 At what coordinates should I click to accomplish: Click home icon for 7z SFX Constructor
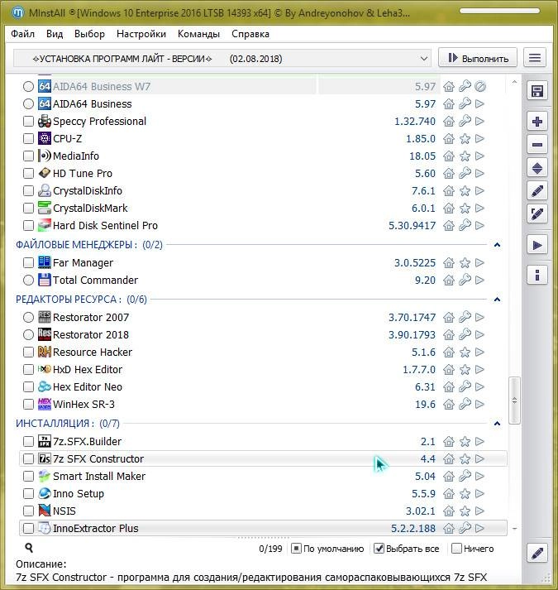click(x=449, y=458)
